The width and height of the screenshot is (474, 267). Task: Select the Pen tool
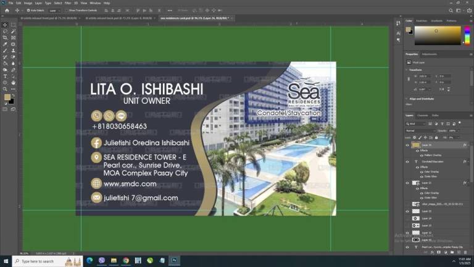pos(14,70)
